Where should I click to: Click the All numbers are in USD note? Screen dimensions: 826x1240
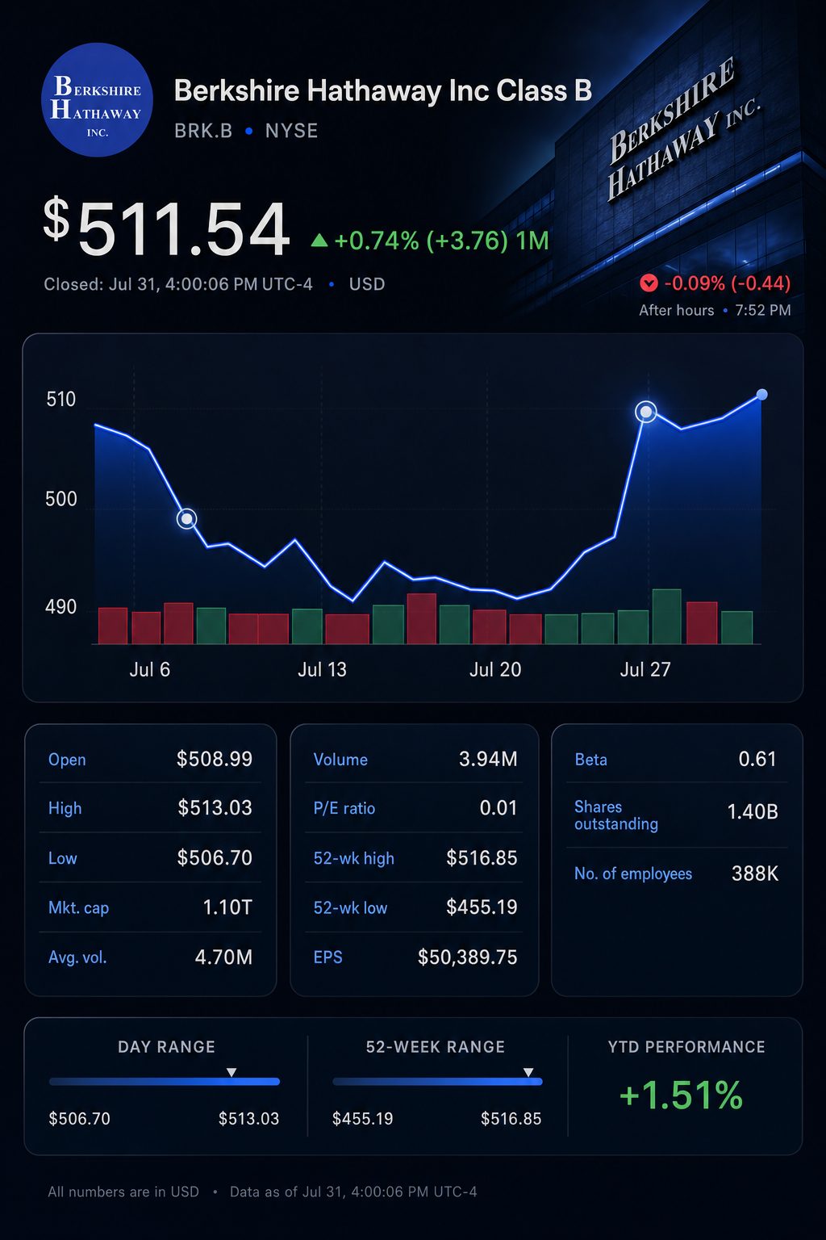(x=123, y=1192)
